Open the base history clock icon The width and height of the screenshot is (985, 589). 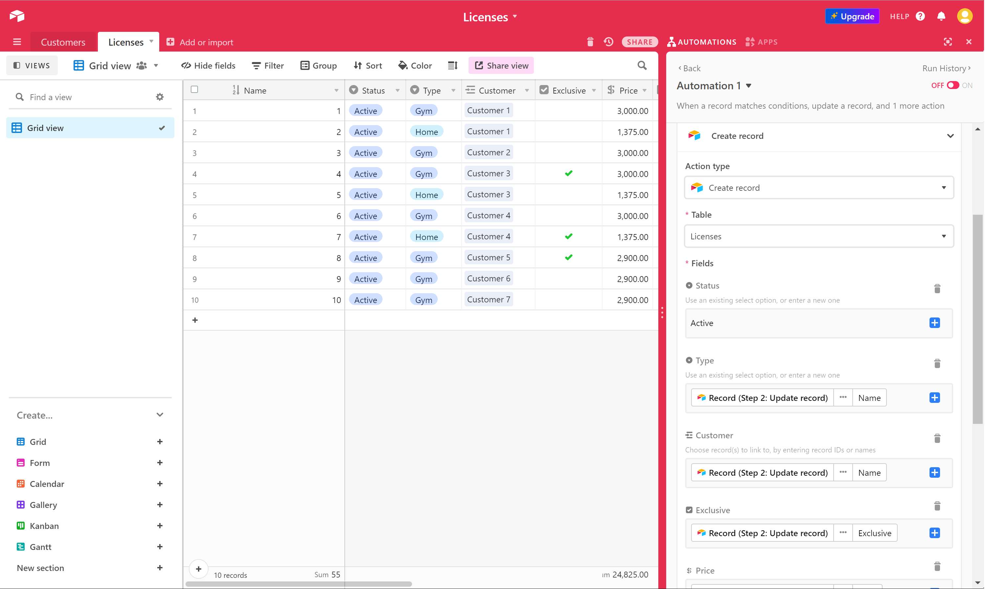608,42
